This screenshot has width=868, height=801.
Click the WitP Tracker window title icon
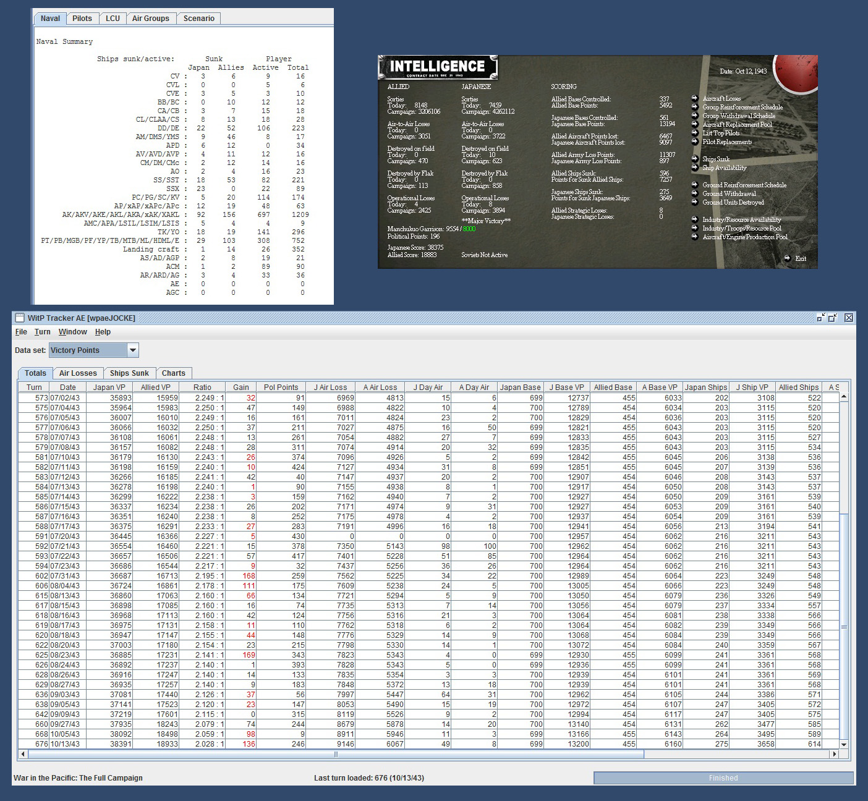coord(20,318)
